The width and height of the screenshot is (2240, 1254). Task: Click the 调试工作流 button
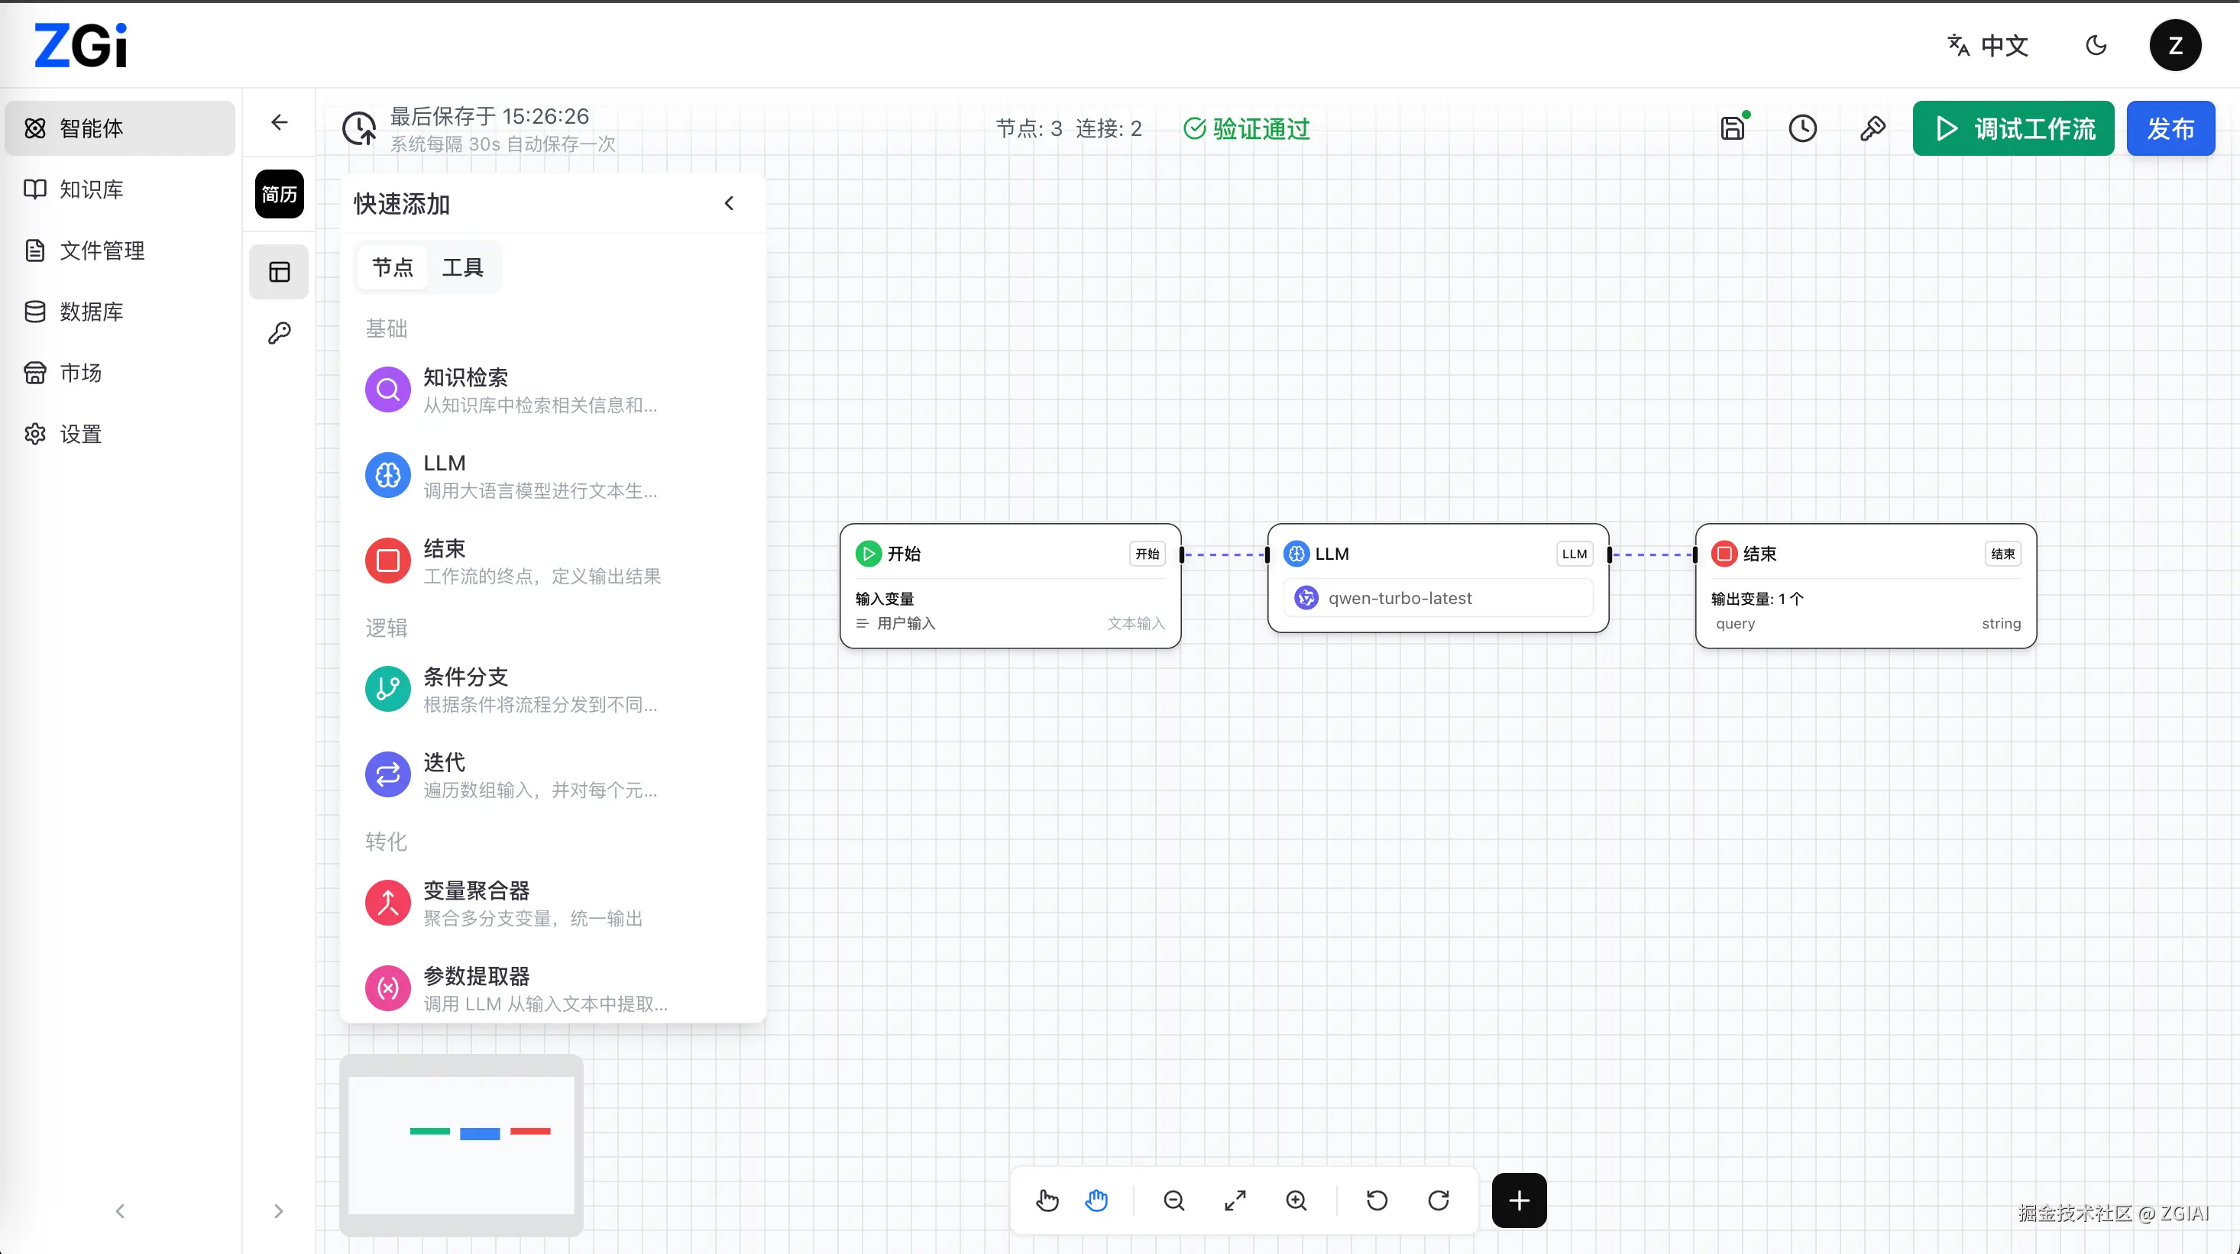tap(2012, 128)
